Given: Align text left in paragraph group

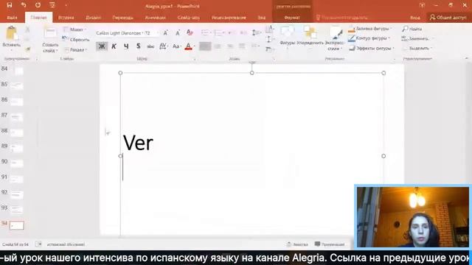Looking at the screenshot, I should point(205,46).
